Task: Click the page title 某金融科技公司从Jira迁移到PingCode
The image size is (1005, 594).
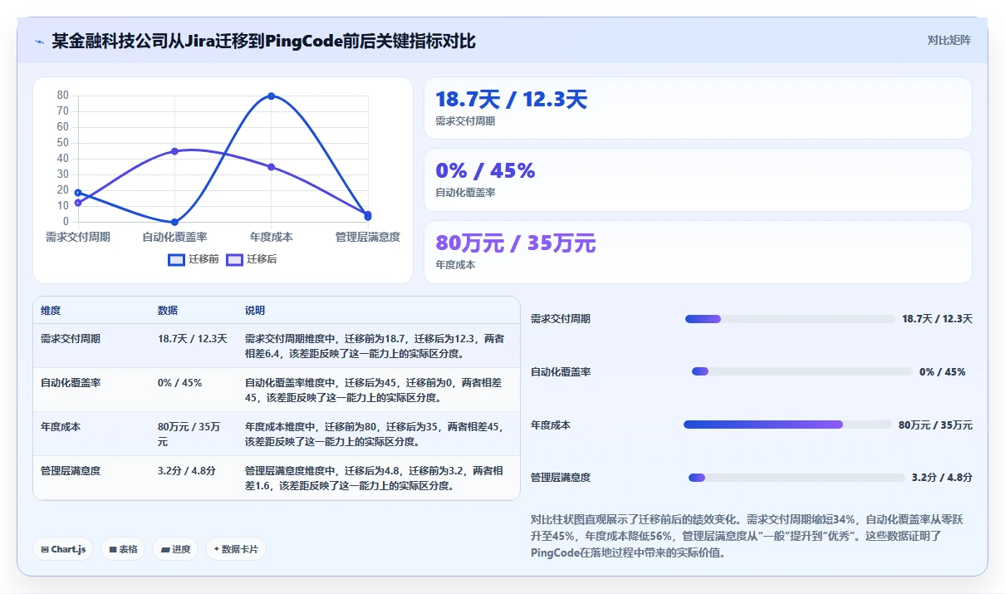Action: click(x=263, y=41)
